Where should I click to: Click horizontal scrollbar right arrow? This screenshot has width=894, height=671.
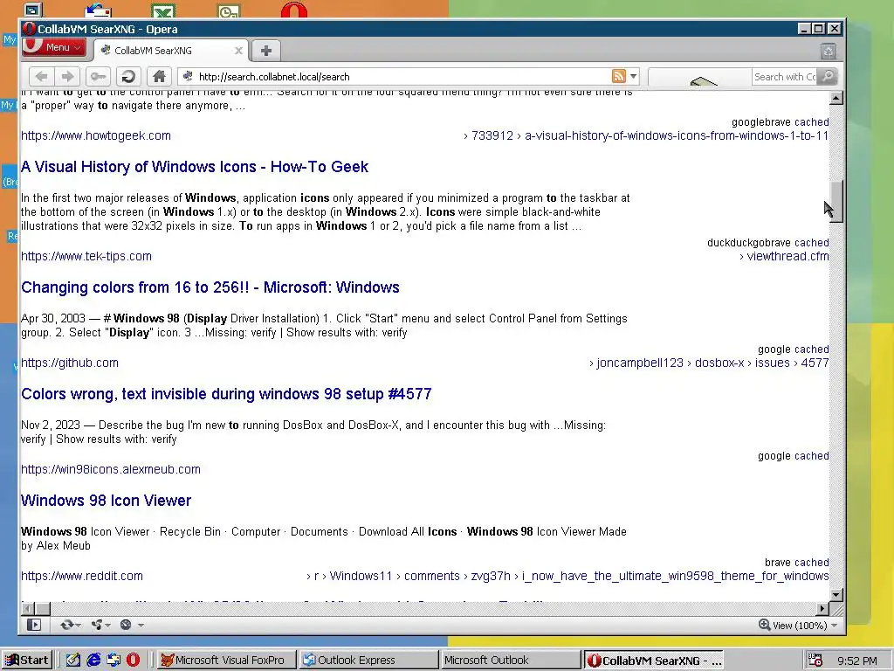[x=822, y=609]
